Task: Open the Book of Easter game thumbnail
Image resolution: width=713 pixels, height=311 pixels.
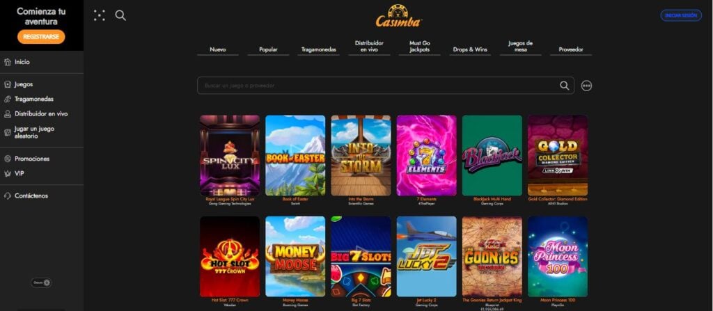Action: pos(295,156)
